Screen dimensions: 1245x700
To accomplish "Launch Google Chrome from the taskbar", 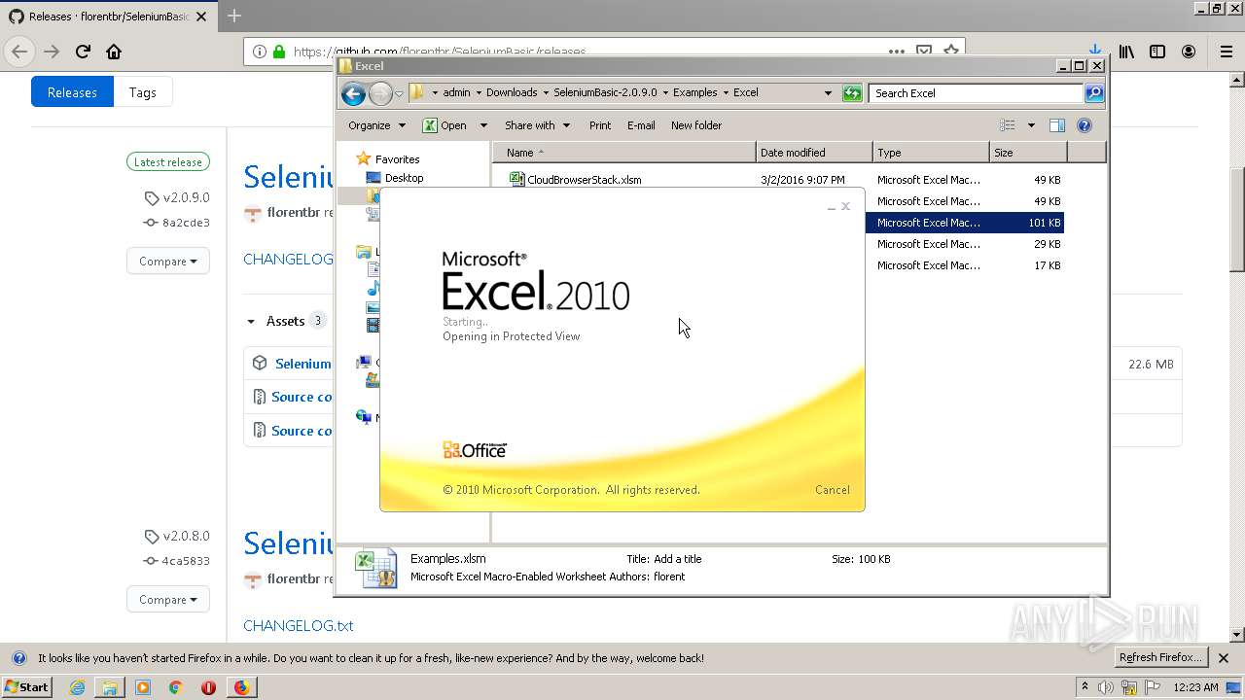I will pyautogui.click(x=175, y=687).
